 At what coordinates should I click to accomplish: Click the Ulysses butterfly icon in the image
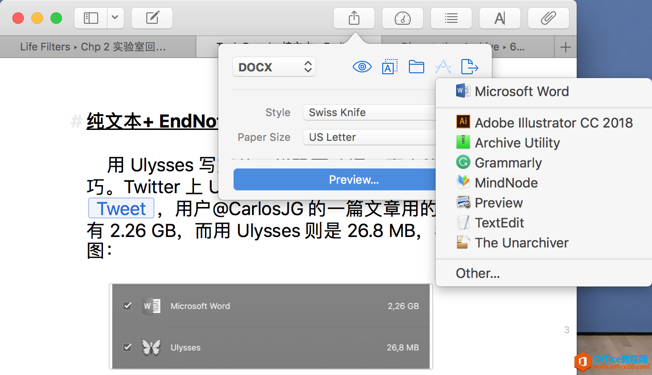coord(151,347)
